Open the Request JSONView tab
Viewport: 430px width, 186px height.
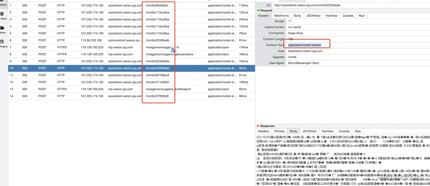coord(313,16)
